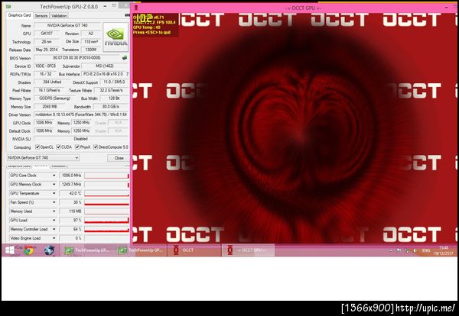Open the Fan Speed (%) sensor dropdown
This screenshot has width=459, height=316.
54,202
